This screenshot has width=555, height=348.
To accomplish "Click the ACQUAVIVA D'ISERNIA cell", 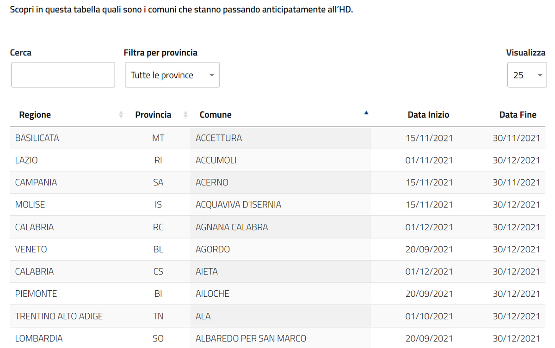I will 238,205.
